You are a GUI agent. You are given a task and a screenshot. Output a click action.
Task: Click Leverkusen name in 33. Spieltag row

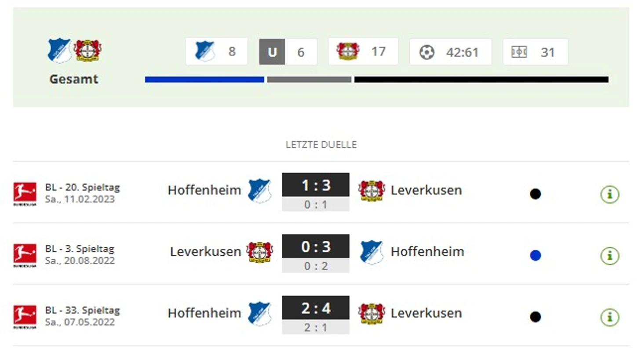click(426, 313)
